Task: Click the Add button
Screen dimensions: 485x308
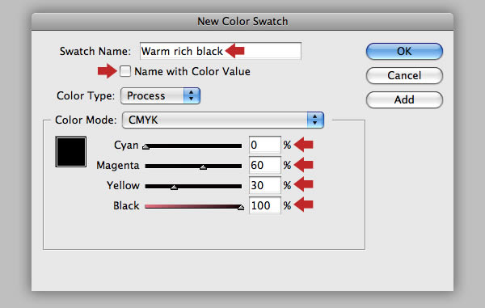Action: [404, 99]
